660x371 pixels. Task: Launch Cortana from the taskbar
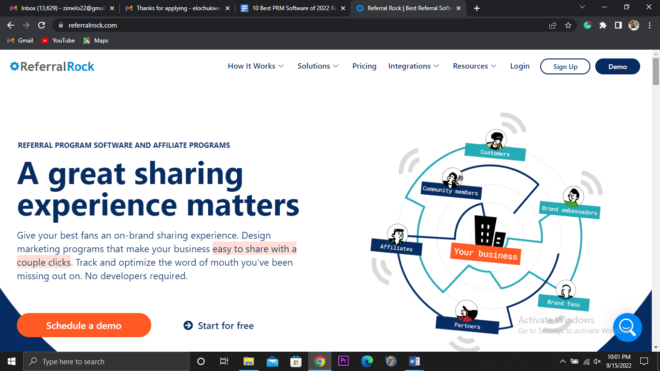point(201,361)
